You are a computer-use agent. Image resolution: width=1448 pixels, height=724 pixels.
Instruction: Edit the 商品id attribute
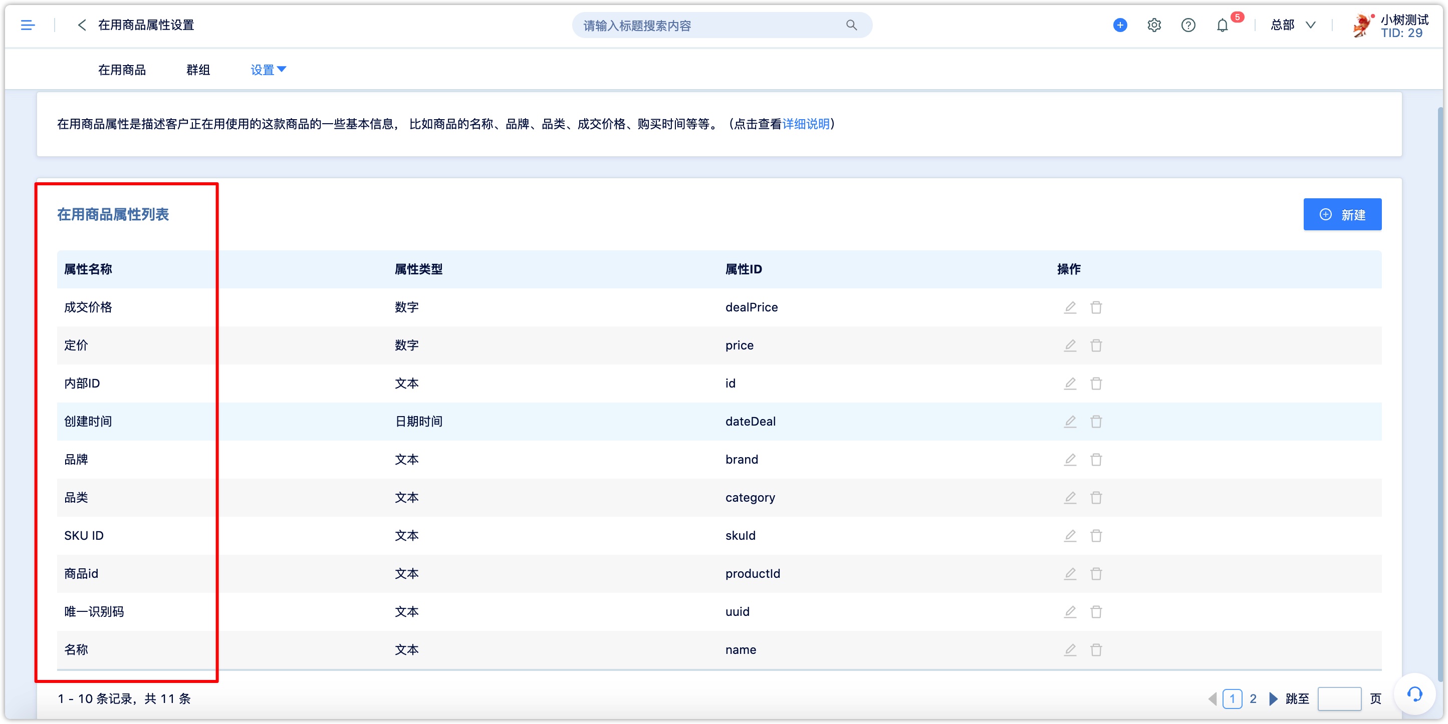click(1070, 574)
